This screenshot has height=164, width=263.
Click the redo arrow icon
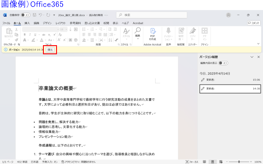pos(48,15)
